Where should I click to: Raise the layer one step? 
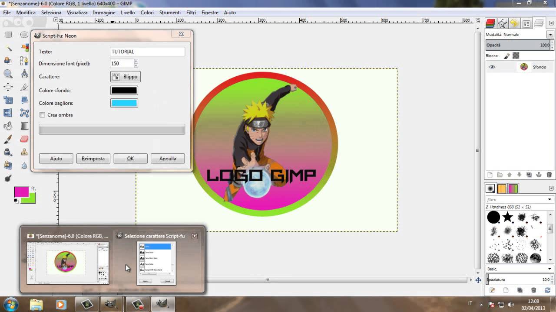pos(510,175)
